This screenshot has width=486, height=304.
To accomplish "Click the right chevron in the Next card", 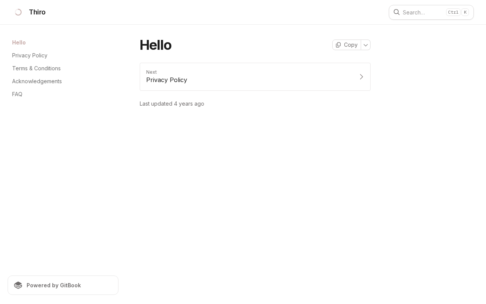I will 361,77.
